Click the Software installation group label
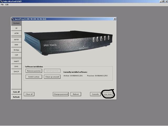This screenshot has height=126, width=168. (34, 66)
